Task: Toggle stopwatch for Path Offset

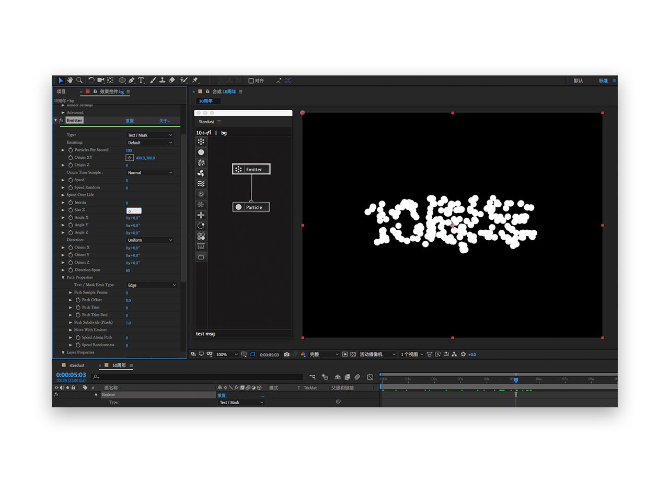Action: click(x=78, y=300)
